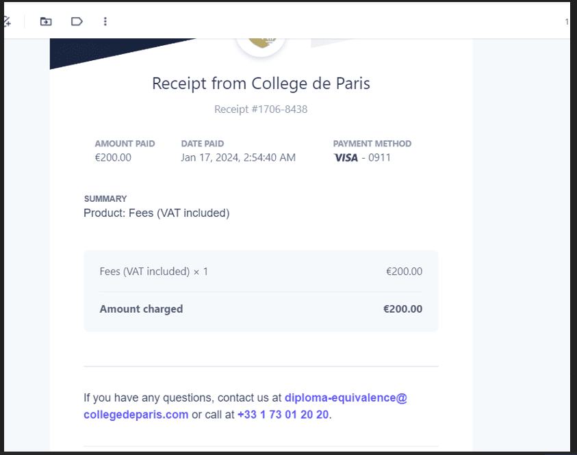Click the SUMMARY section heading

coord(105,199)
